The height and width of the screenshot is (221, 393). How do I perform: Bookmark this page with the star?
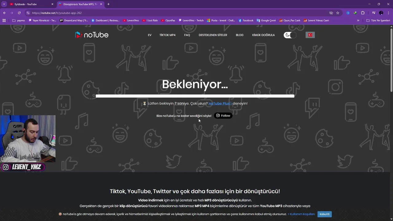(x=338, y=13)
